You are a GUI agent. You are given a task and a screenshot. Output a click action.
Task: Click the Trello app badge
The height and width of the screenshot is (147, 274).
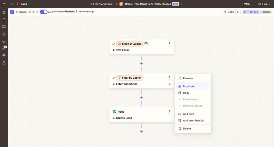click(x=119, y=112)
